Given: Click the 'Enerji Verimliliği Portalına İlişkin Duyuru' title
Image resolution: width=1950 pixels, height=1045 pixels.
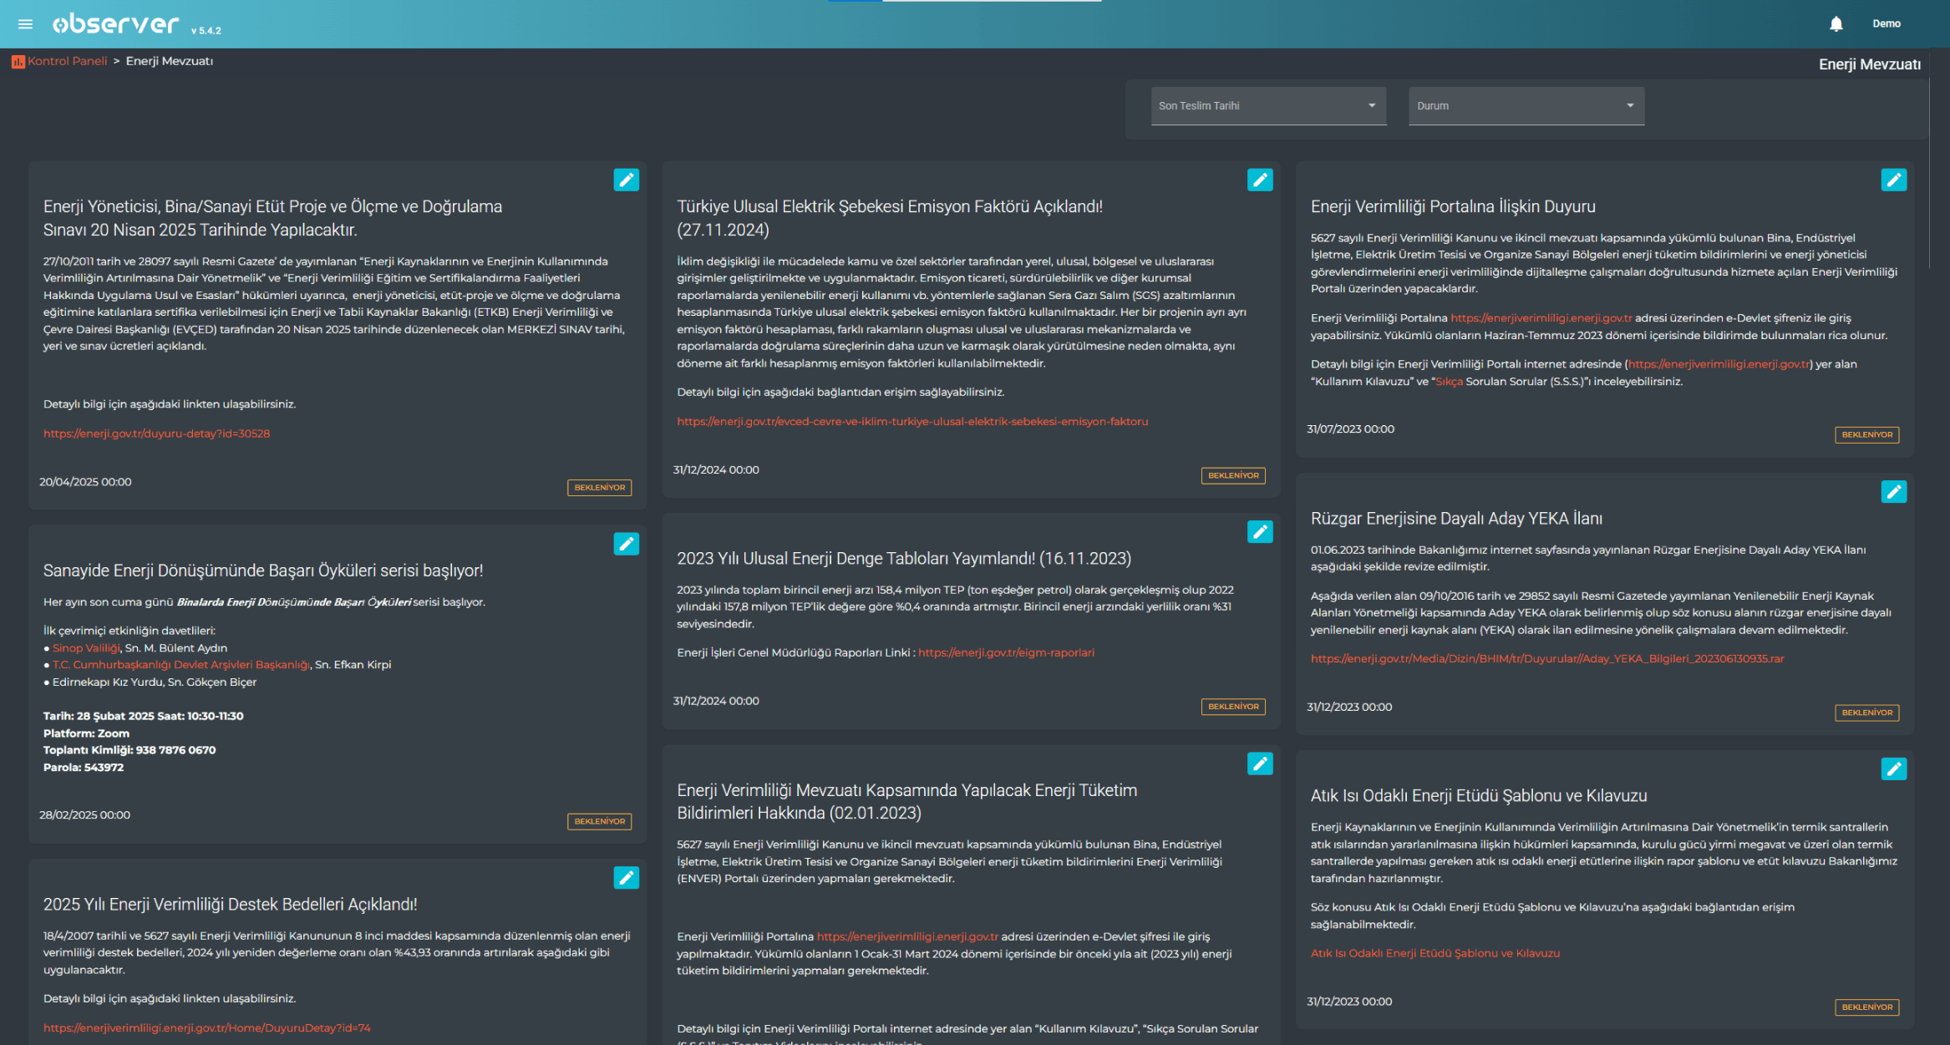Looking at the screenshot, I should click(x=1452, y=206).
